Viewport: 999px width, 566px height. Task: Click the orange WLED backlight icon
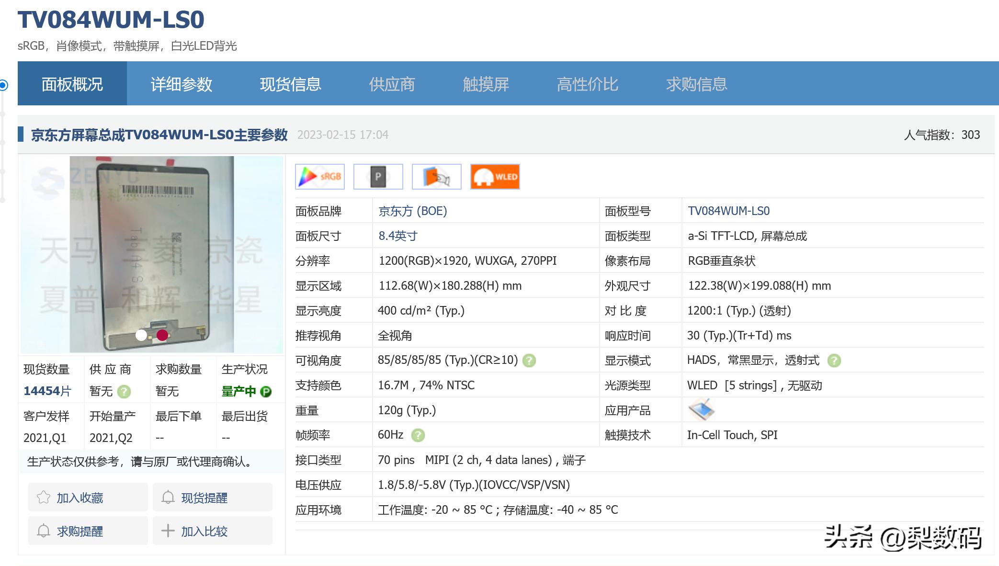click(x=495, y=177)
